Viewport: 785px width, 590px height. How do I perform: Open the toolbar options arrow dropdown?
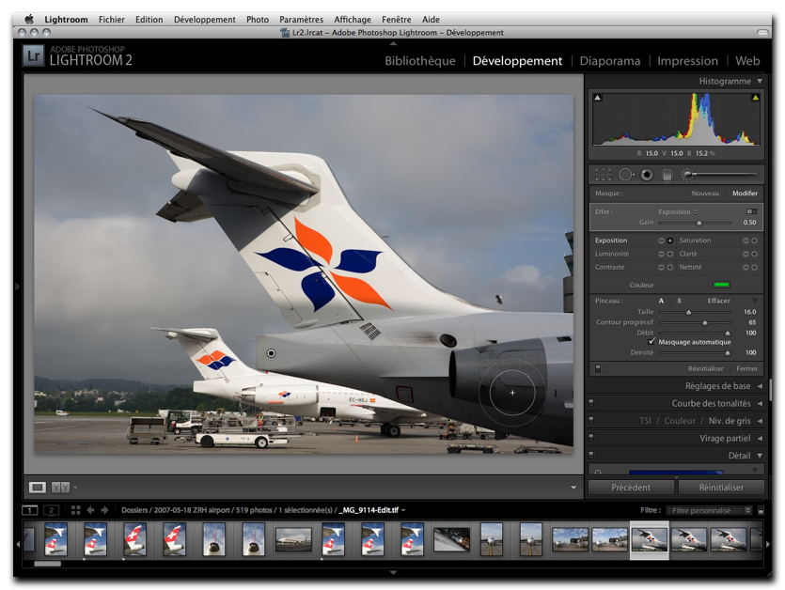pos(573,488)
